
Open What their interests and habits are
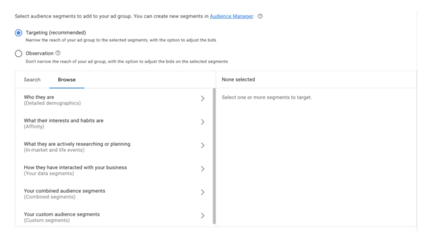[x=63, y=123]
